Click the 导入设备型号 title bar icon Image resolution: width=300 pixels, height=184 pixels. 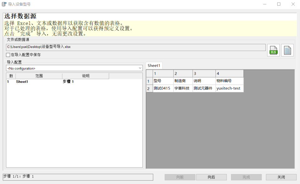point(4,4)
